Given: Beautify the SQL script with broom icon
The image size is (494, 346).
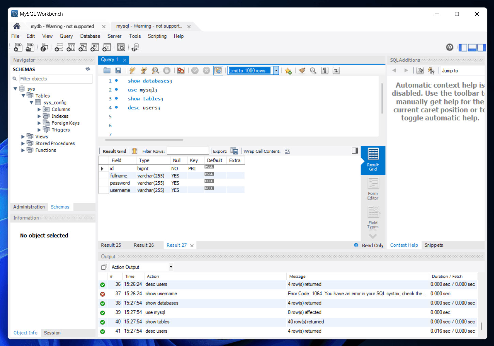Looking at the screenshot, I should [x=302, y=70].
